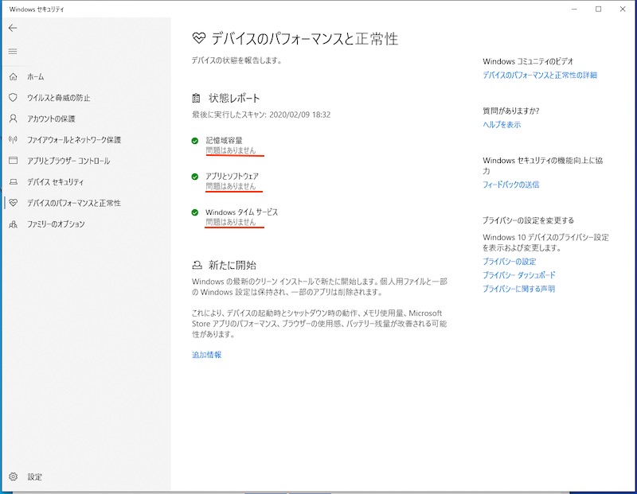
Task: Click the laptop icon for デバイス セキュリティ
Action: click(13, 182)
